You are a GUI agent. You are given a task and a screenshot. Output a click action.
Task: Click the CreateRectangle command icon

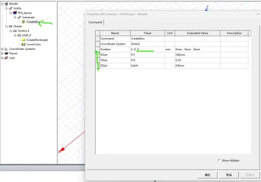[x=24, y=40]
